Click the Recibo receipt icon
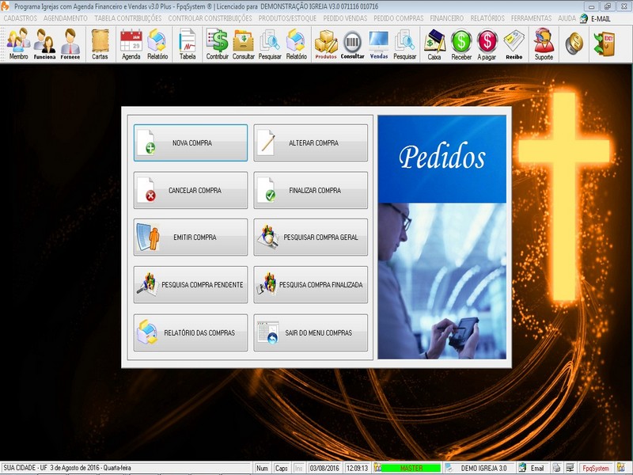 pos(514,44)
